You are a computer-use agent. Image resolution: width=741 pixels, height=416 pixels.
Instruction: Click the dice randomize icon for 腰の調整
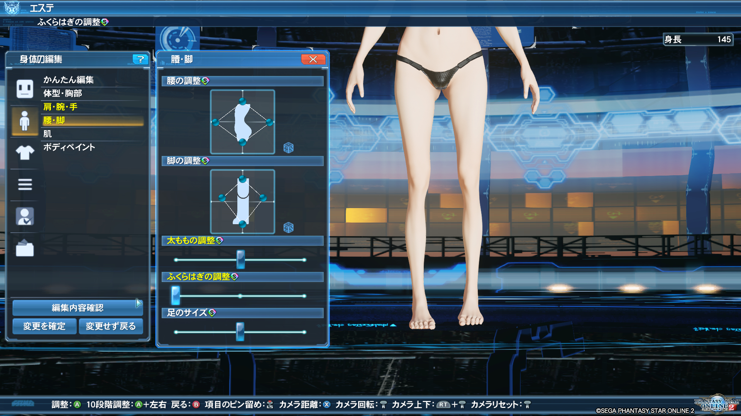(x=288, y=148)
